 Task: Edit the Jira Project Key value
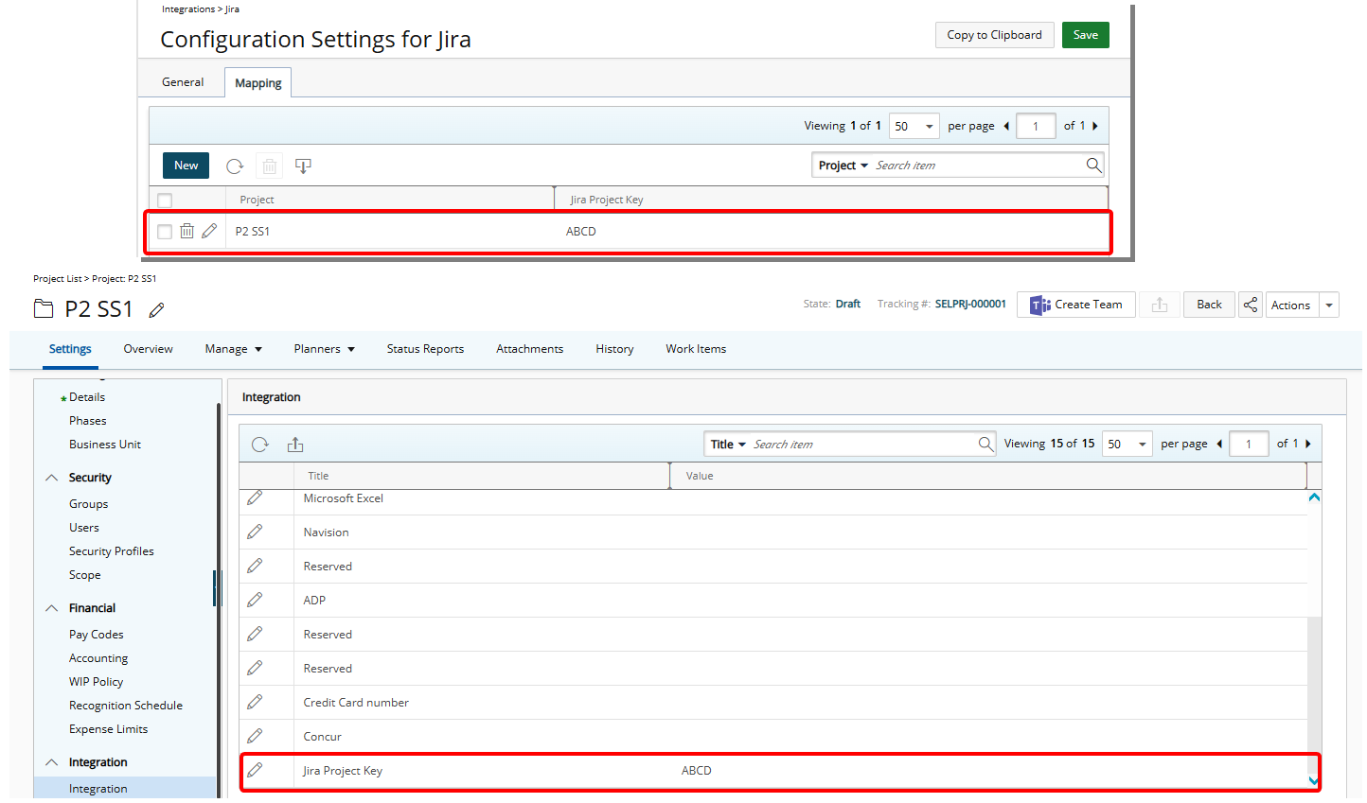click(254, 770)
